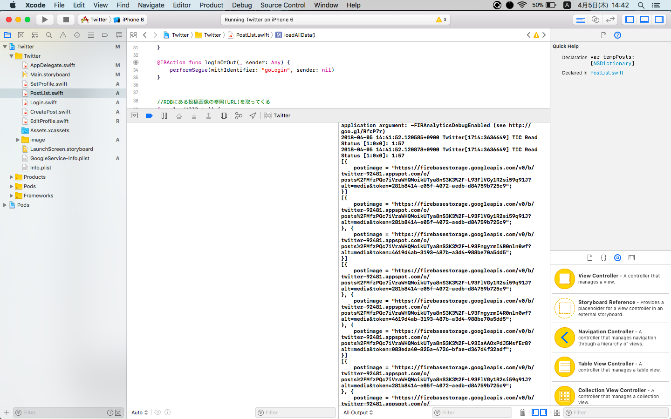Step over in the debug bar
Screen dimensions: 671x419
click(x=179, y=115)
